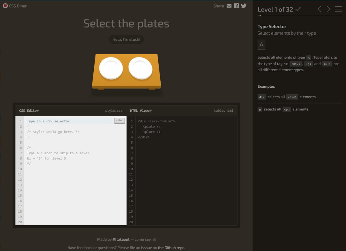The width and height of the screenshot is (346, 251).
Task: Click the level completed checkmark
Action: coord(298,9)
